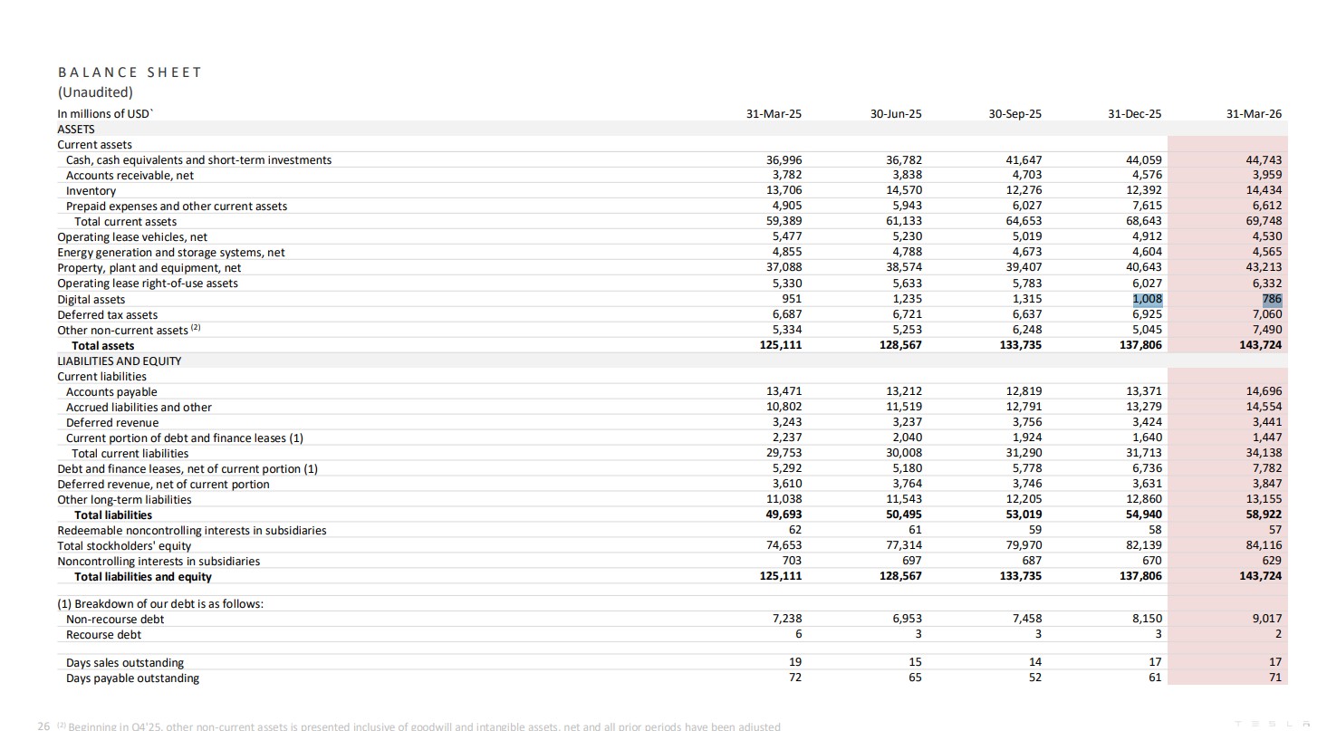This screenshot has height=731, width=1327.
Task: Click the 143,724 Total assets value
Action: pyautogui.click(x=1260, y=345)
